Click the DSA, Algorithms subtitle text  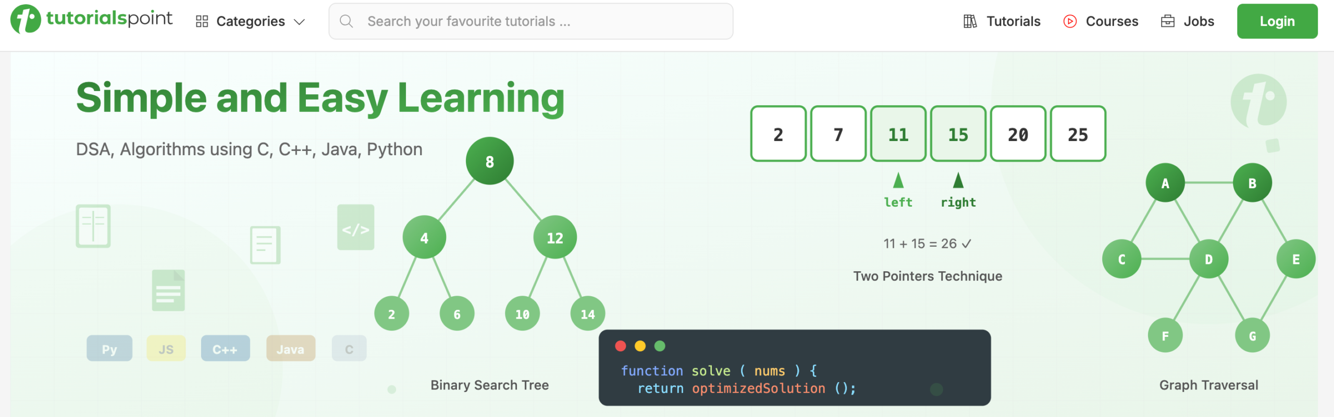pos(249,149)
